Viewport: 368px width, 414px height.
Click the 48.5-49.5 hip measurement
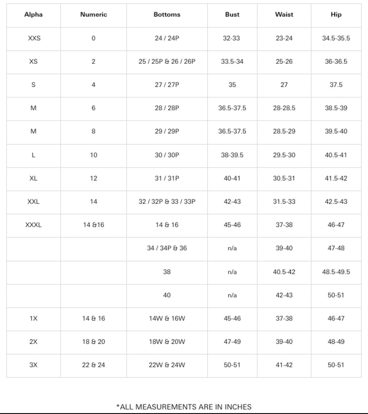[x=336, y=272]
